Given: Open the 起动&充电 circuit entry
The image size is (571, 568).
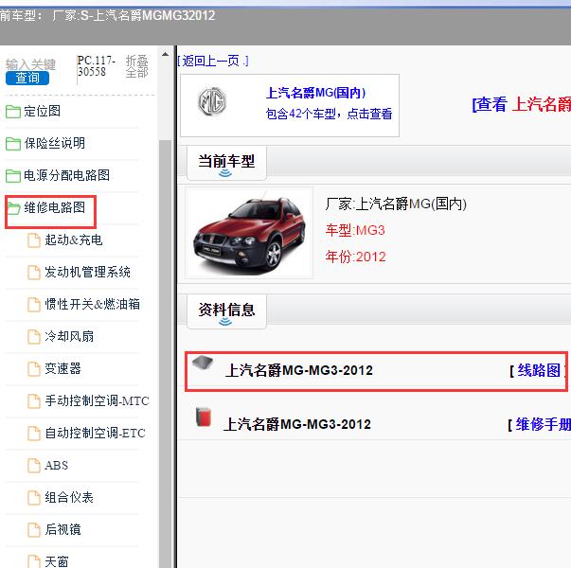Looking at the screenshot, I should tap(74, 240).
